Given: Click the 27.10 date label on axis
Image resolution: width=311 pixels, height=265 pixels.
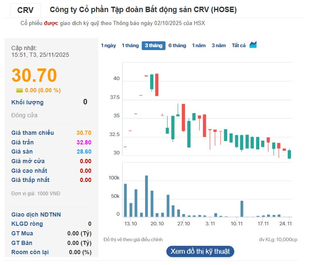Looking at the screenshot, I should pos(183,224).
